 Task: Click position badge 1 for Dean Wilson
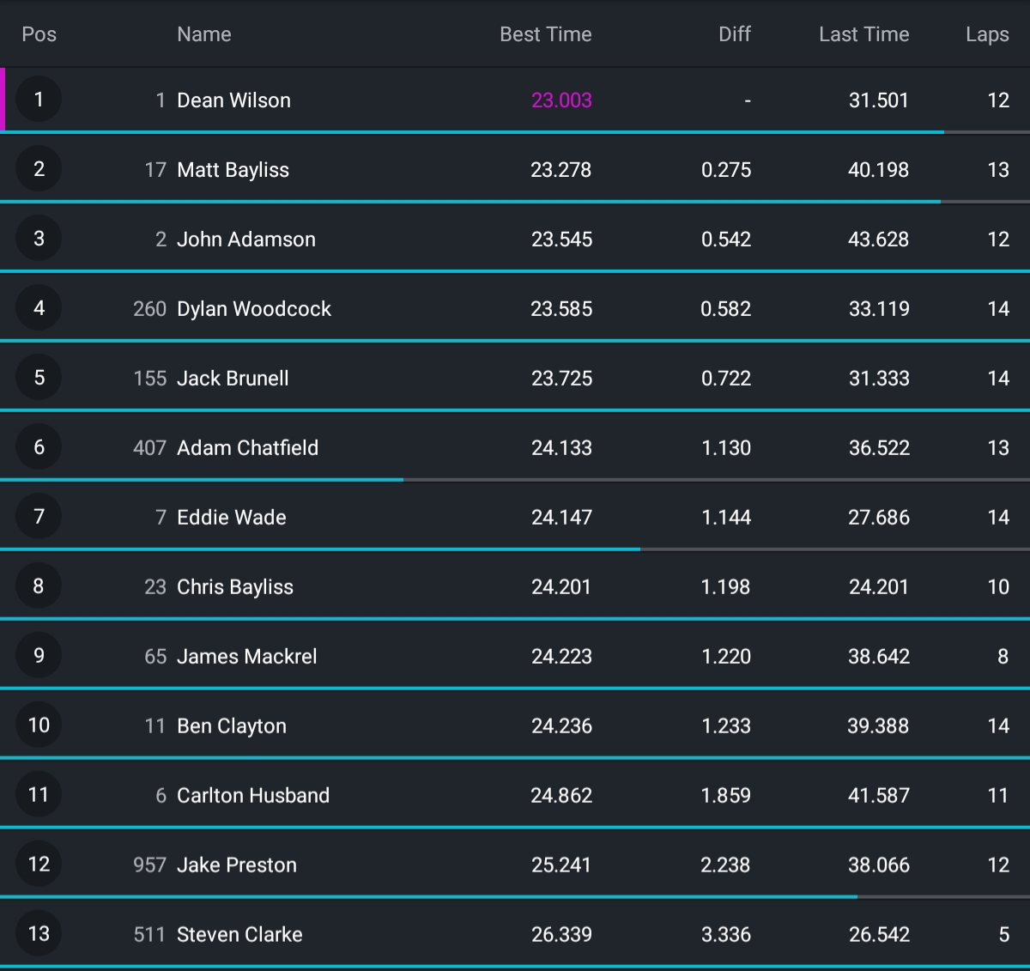click(39, 100)
